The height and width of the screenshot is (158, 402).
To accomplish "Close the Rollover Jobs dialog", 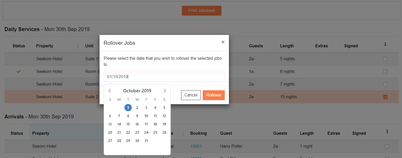I will [223, 42].
